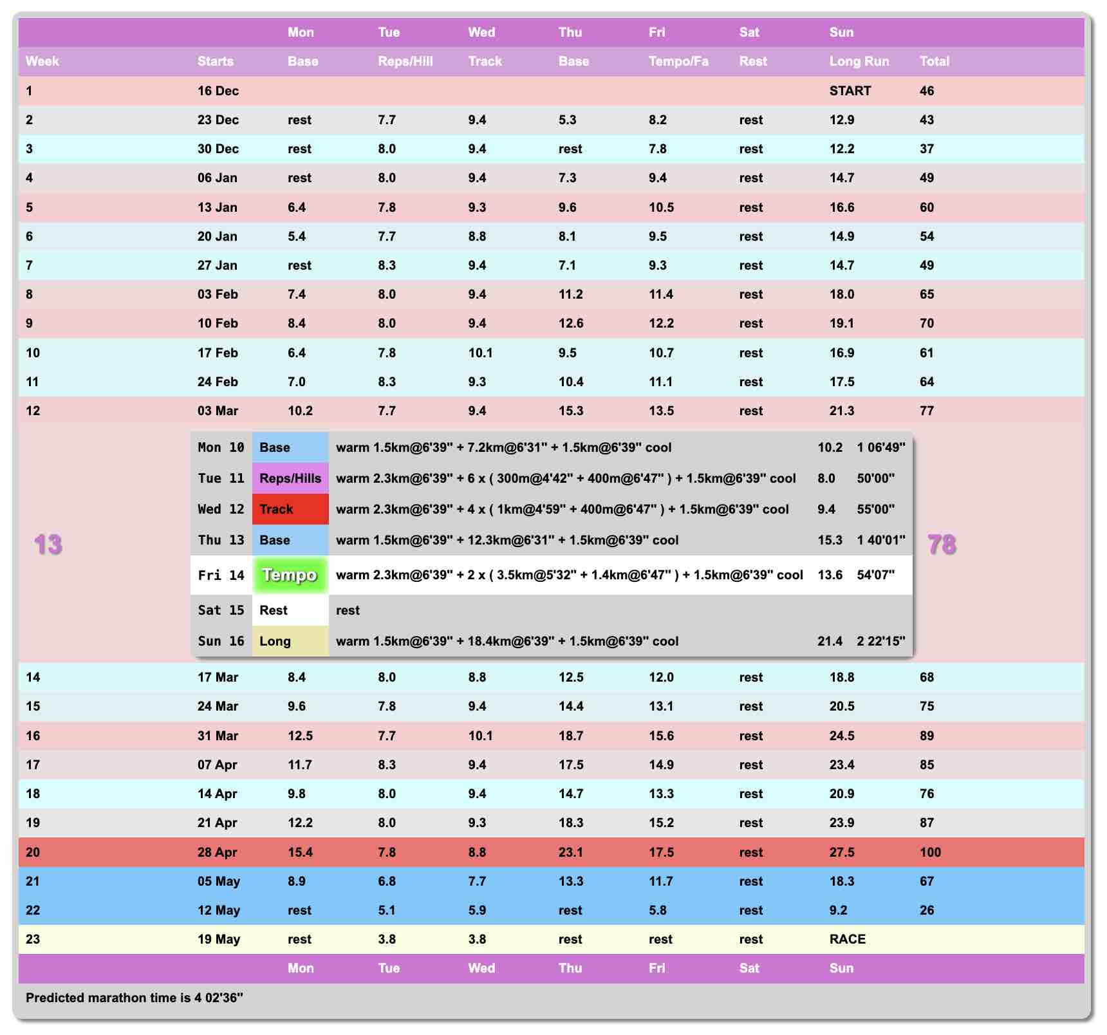1107x1035 pixels.
Task: Select the predicted marathon time text
Action: pos(135,998)
